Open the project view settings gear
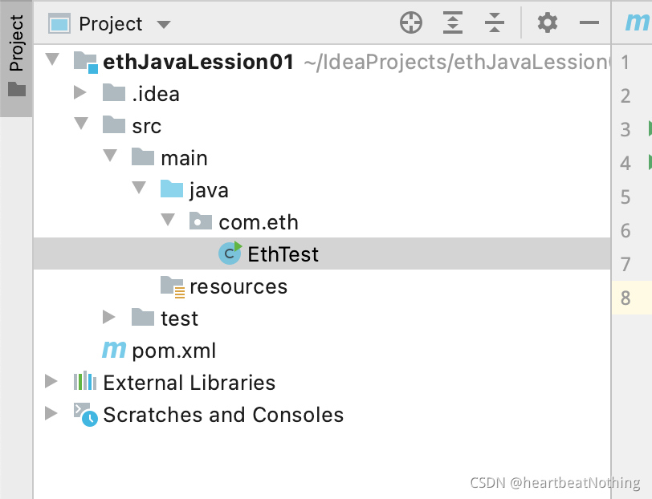 tap(548, 22)
